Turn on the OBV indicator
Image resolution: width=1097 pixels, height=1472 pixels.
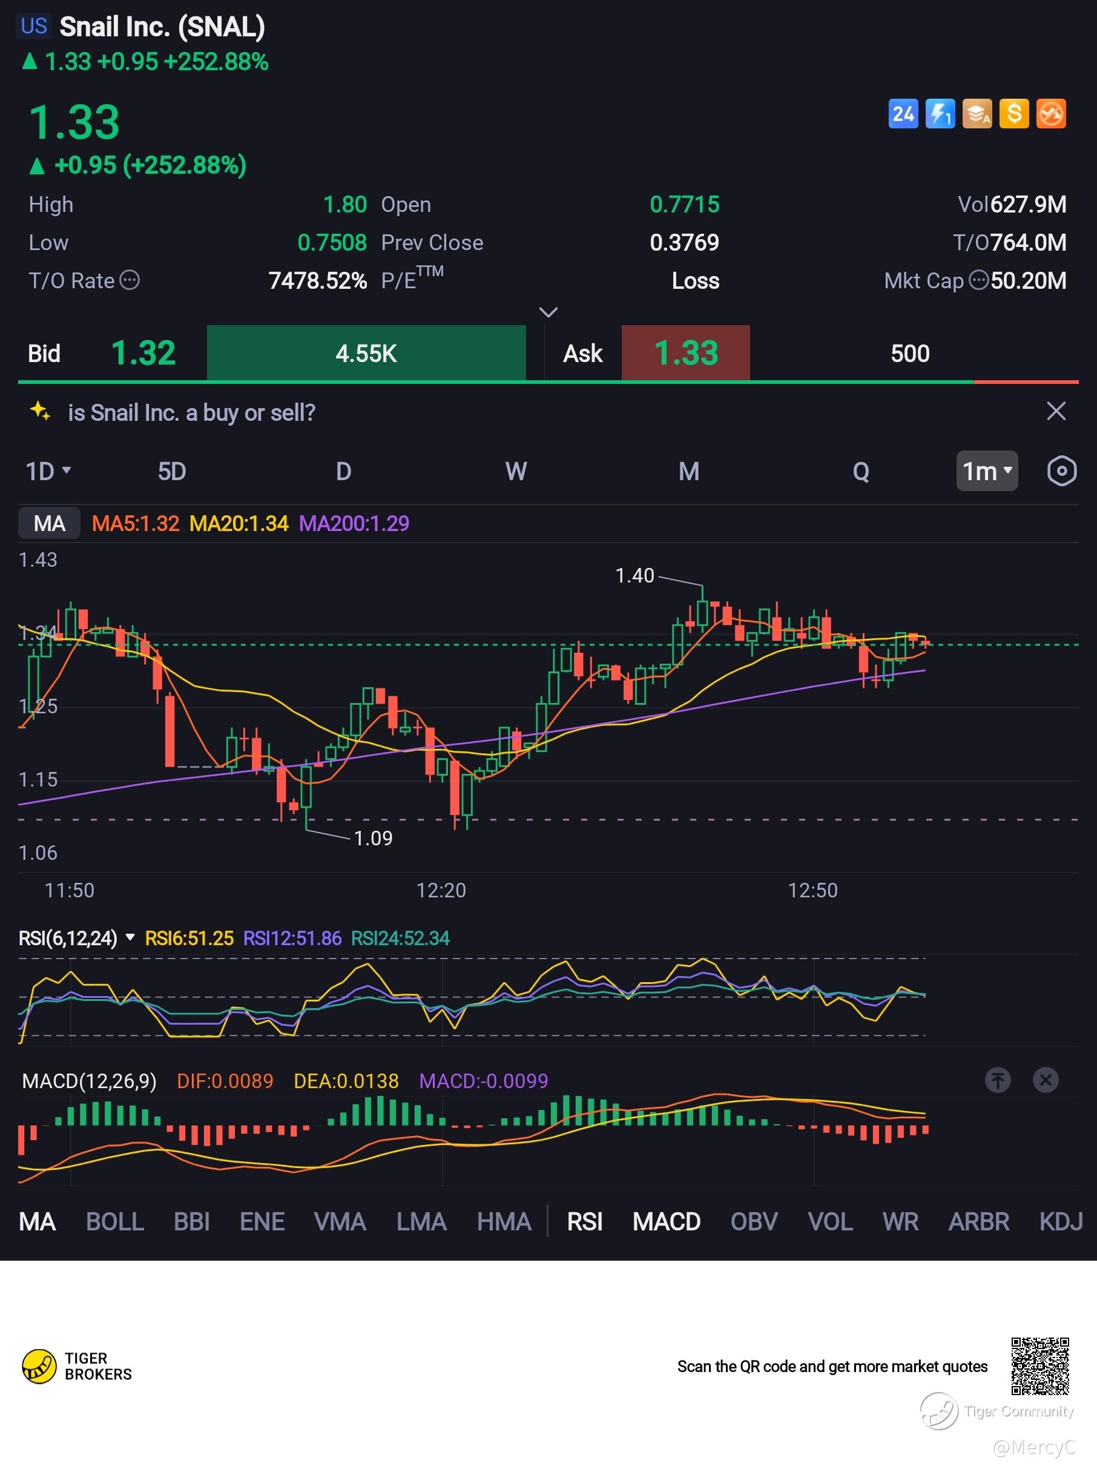click(x=754, y=1222)
